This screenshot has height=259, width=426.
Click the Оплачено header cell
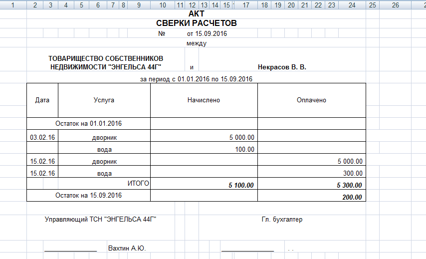pyautogui.click(x=311, y=100)
